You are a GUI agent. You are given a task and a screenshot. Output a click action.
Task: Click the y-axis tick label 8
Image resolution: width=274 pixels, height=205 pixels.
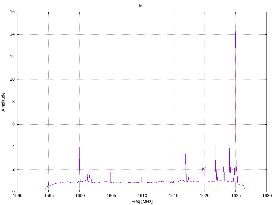(x=13, y=102)
